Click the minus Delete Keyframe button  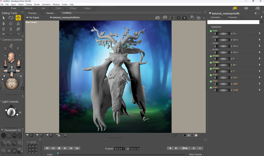coord(200,148)
